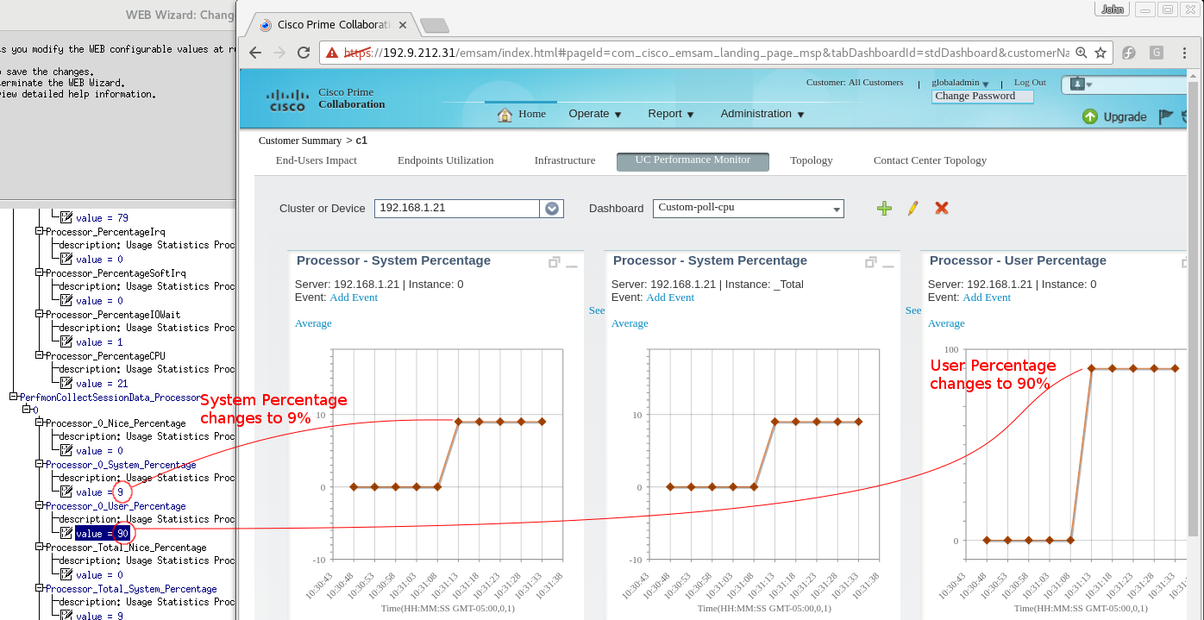Click edit icon beside value = 79
Image resolution: width=1204 pixels, height=620 pixels.
pyautogui.click(x=66, y=217)
